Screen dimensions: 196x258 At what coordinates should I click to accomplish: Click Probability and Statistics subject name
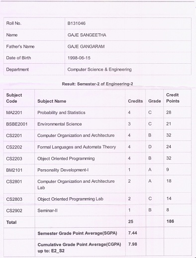[x=61, y=113]
